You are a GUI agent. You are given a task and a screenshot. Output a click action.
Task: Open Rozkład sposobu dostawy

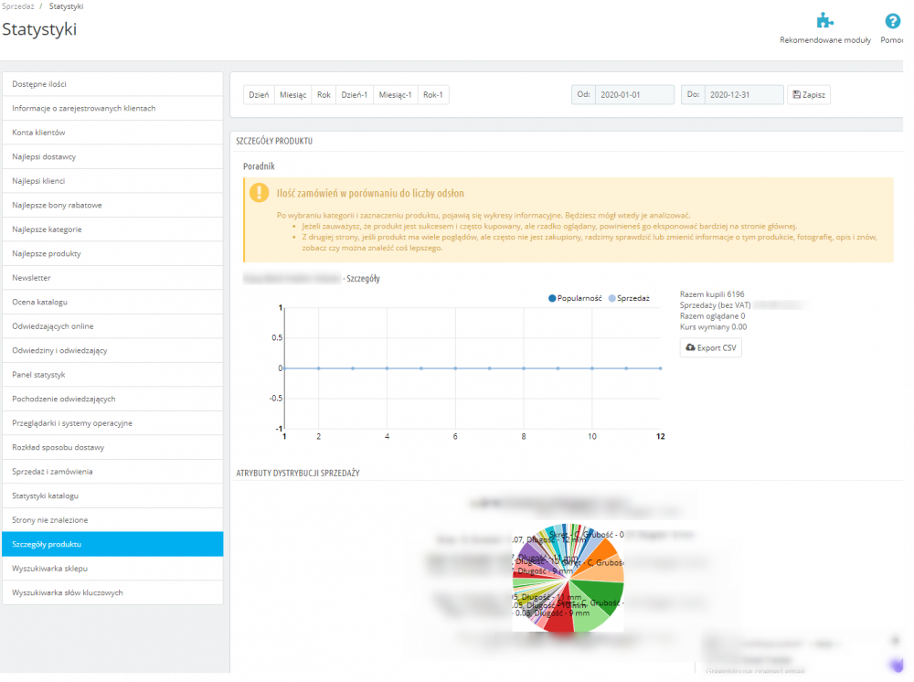(x=112, y=447)
